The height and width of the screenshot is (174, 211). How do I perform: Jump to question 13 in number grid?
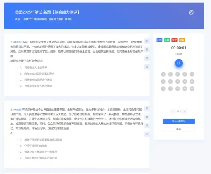(x=178, y=89)
